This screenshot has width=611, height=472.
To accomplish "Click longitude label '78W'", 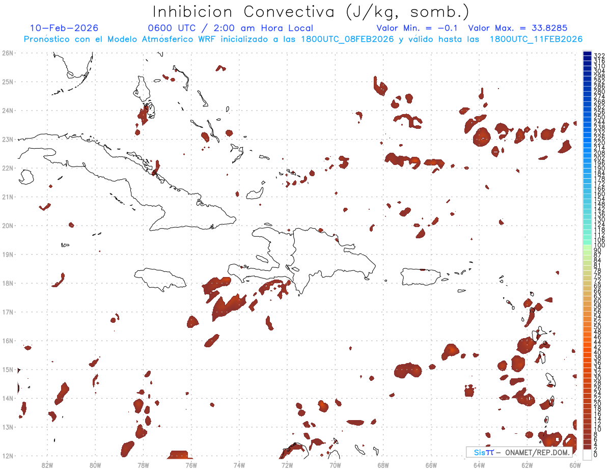I will click(143, 465).
